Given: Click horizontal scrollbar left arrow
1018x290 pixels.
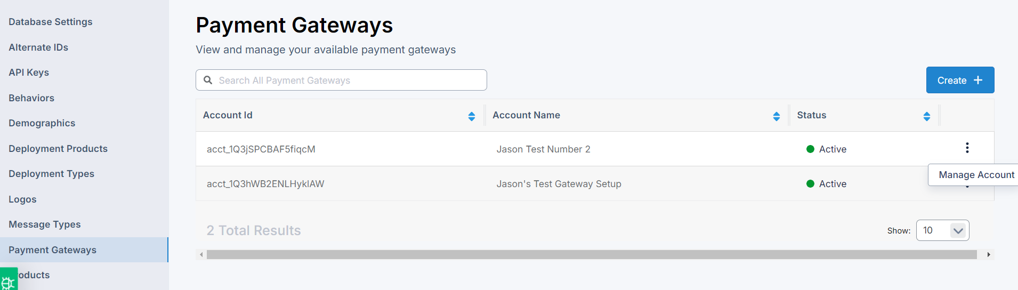Looking at the screenshot, I should (x=201, y=255).
